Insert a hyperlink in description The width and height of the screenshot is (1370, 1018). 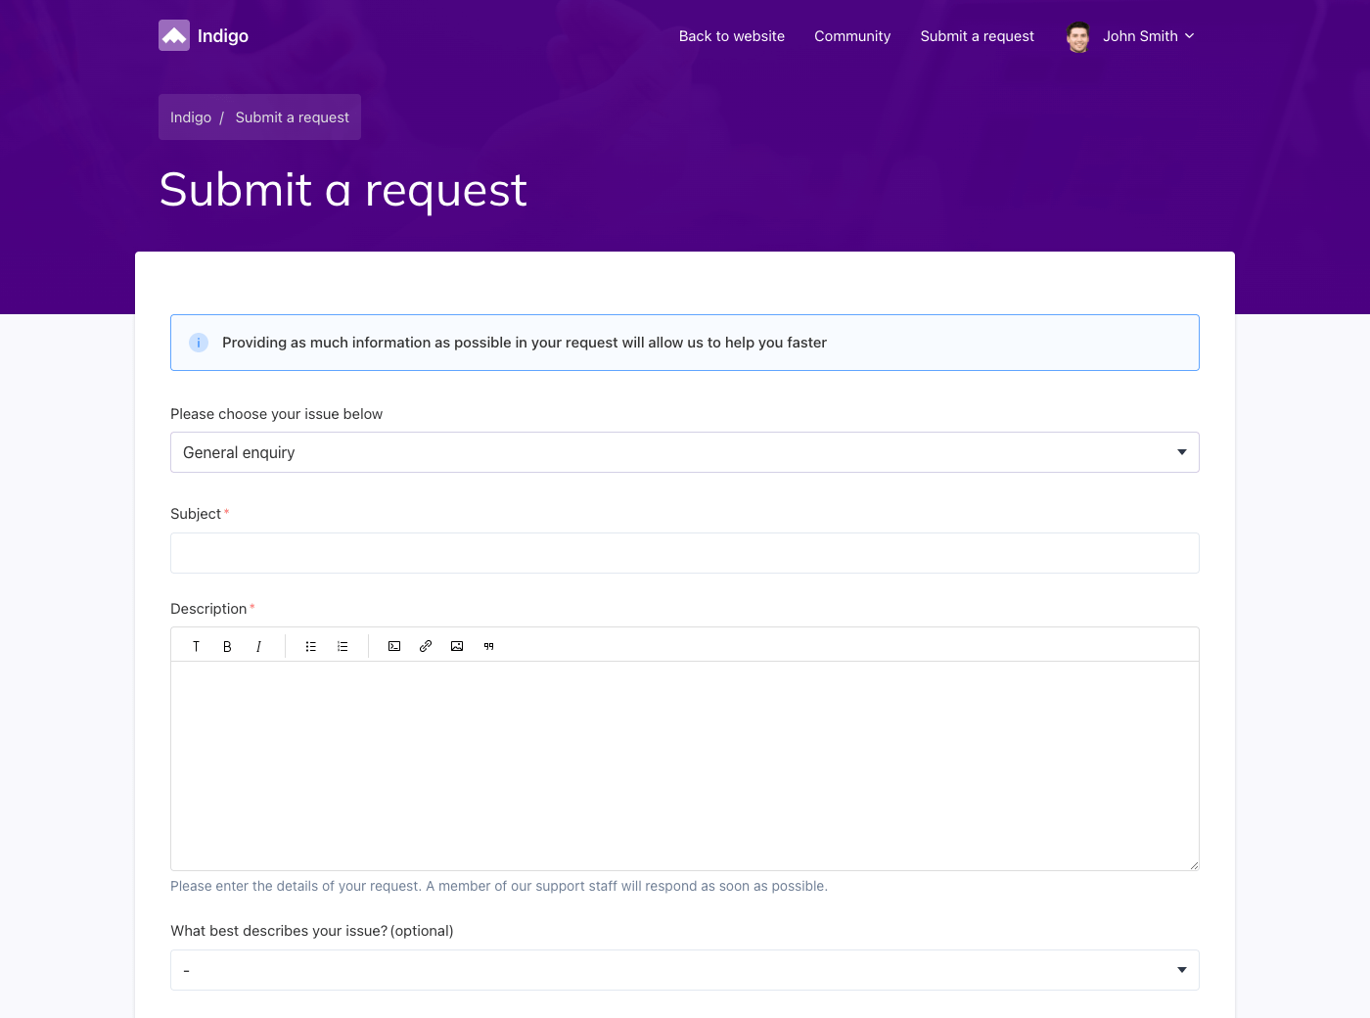(426, 646)
